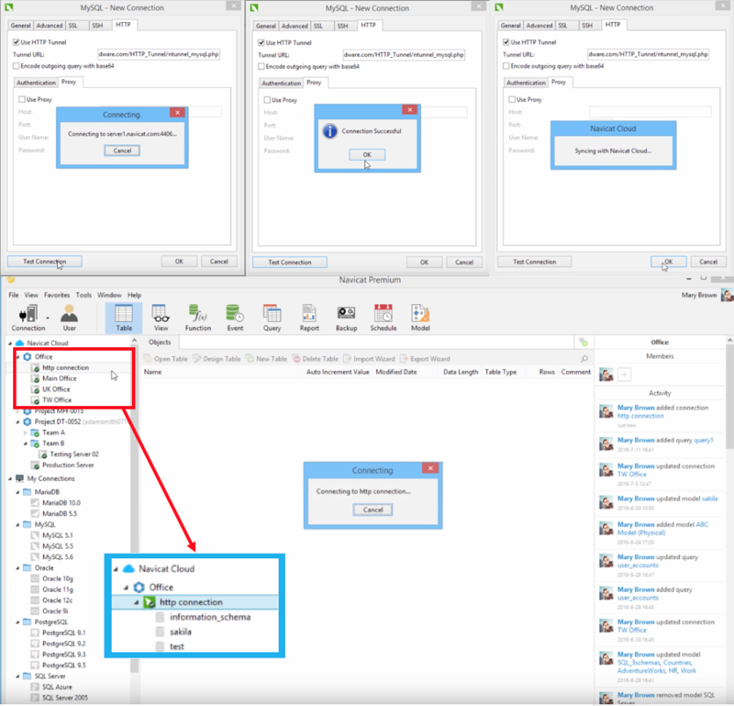Viewport: 734px width, 706px height.
Task: Open the File menu
Action: [14, 295]
